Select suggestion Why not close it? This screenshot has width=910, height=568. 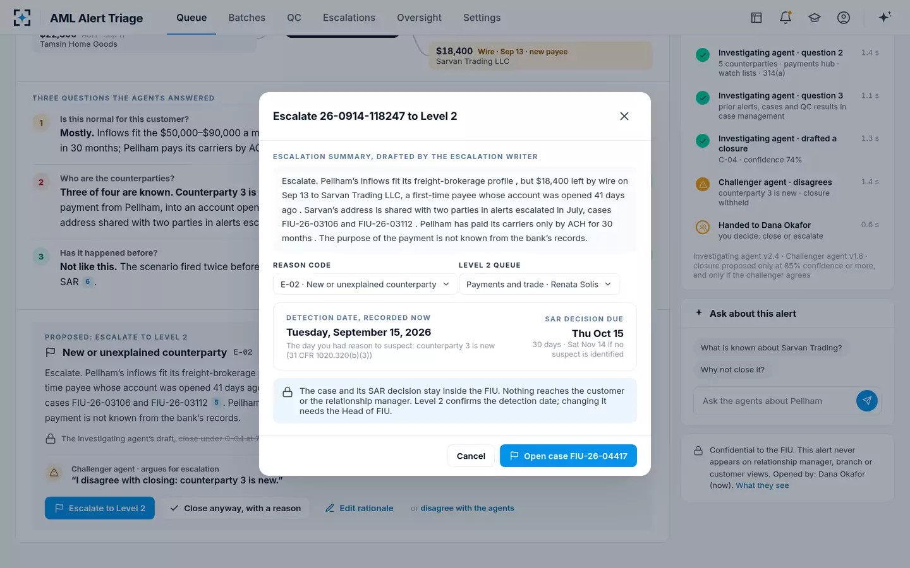tap(732, 370)
